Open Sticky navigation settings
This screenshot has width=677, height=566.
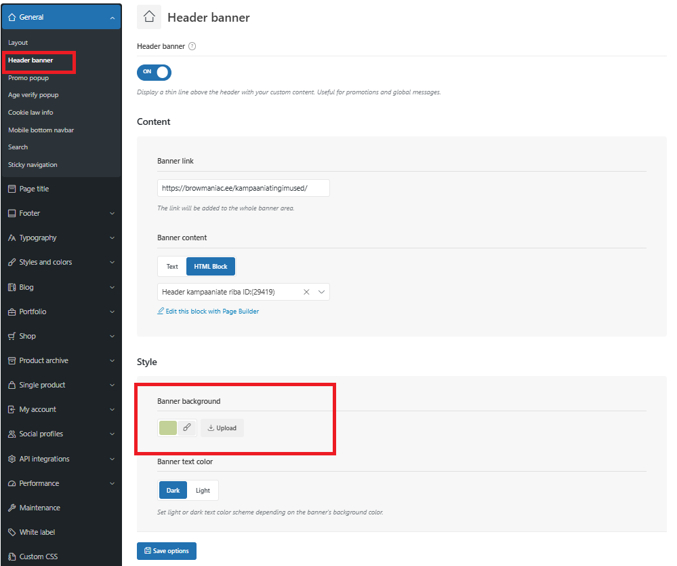pyautogui.click(x=33, y=165)
